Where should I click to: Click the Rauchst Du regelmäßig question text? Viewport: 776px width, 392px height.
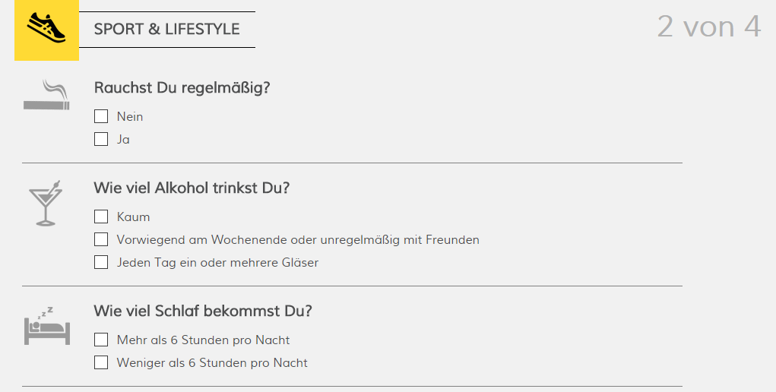tap(182, 88)
